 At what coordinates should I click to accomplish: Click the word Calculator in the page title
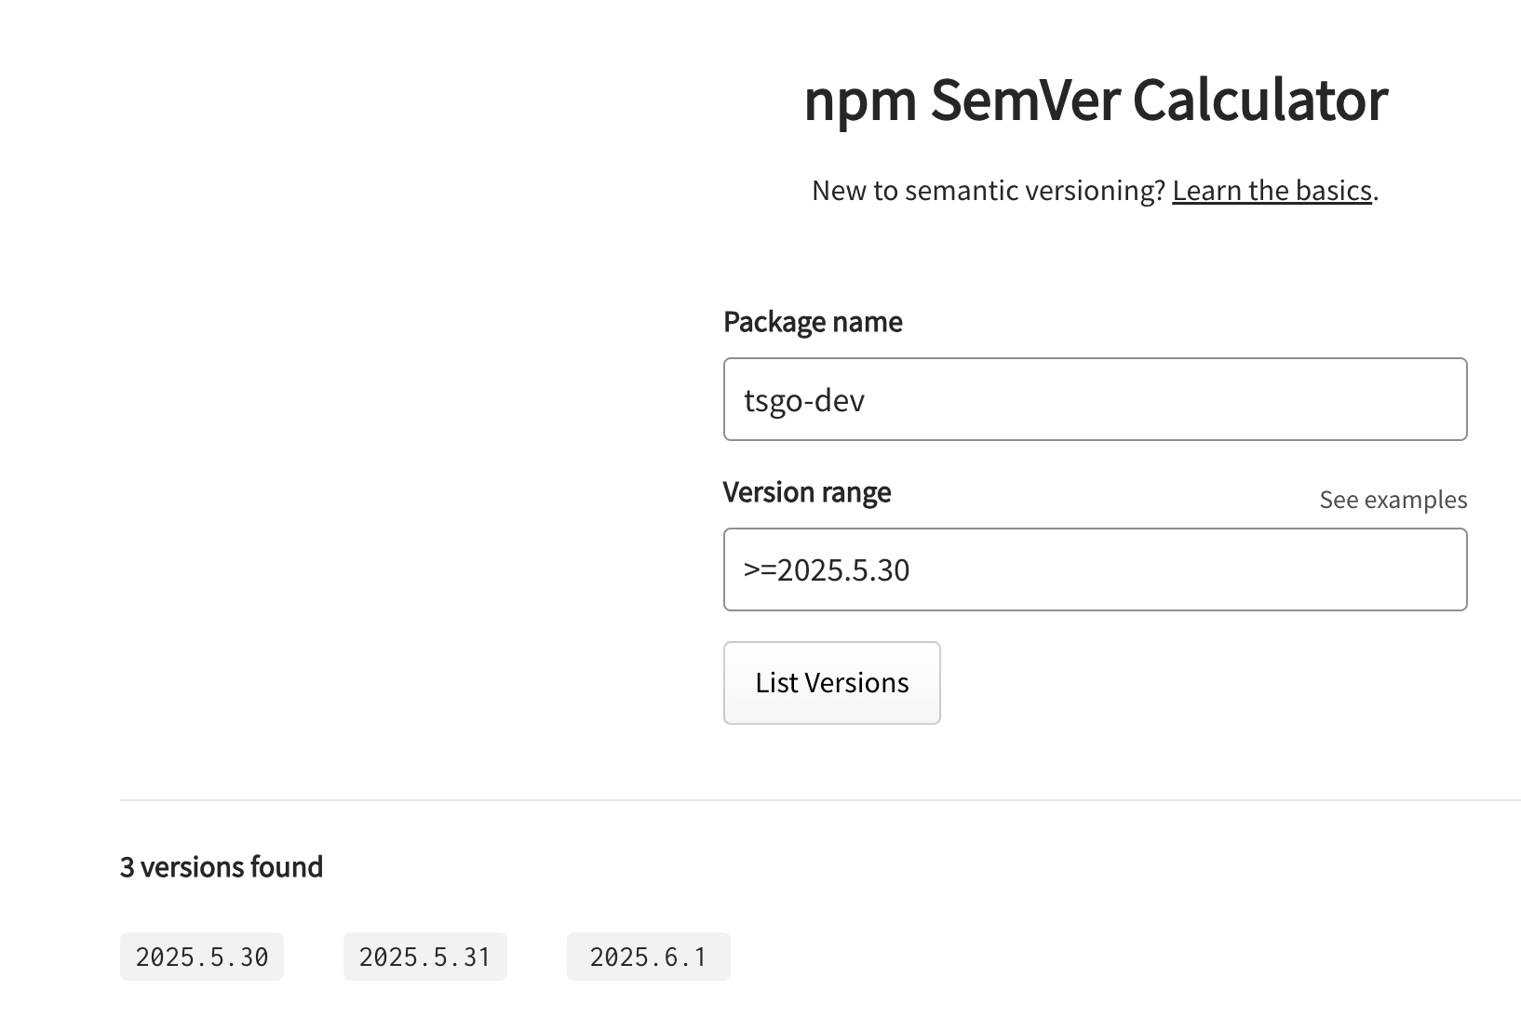point(1260,99)
